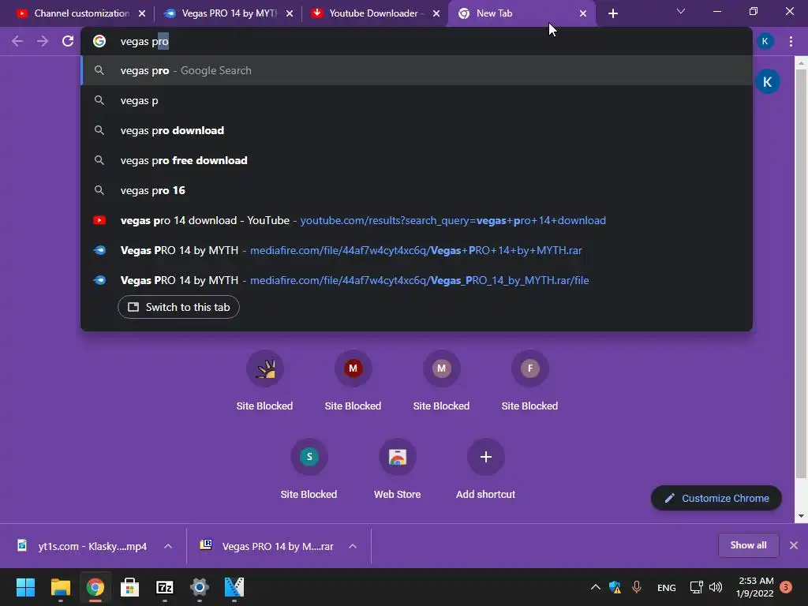Open the Chrome three-dot menu

(791, 41)
